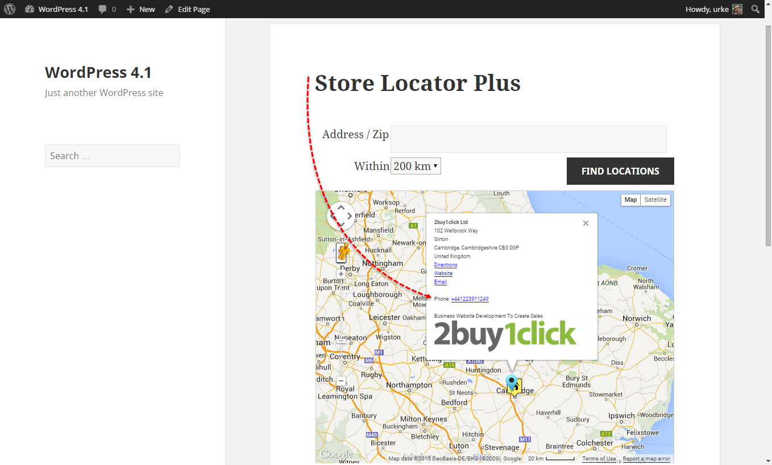Pan the map up
This screenshot has width=772, height=465.
pyautogui.click(x=341, y=207)
